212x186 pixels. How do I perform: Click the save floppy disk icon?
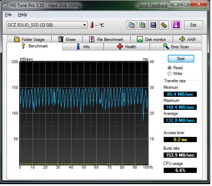153,25
